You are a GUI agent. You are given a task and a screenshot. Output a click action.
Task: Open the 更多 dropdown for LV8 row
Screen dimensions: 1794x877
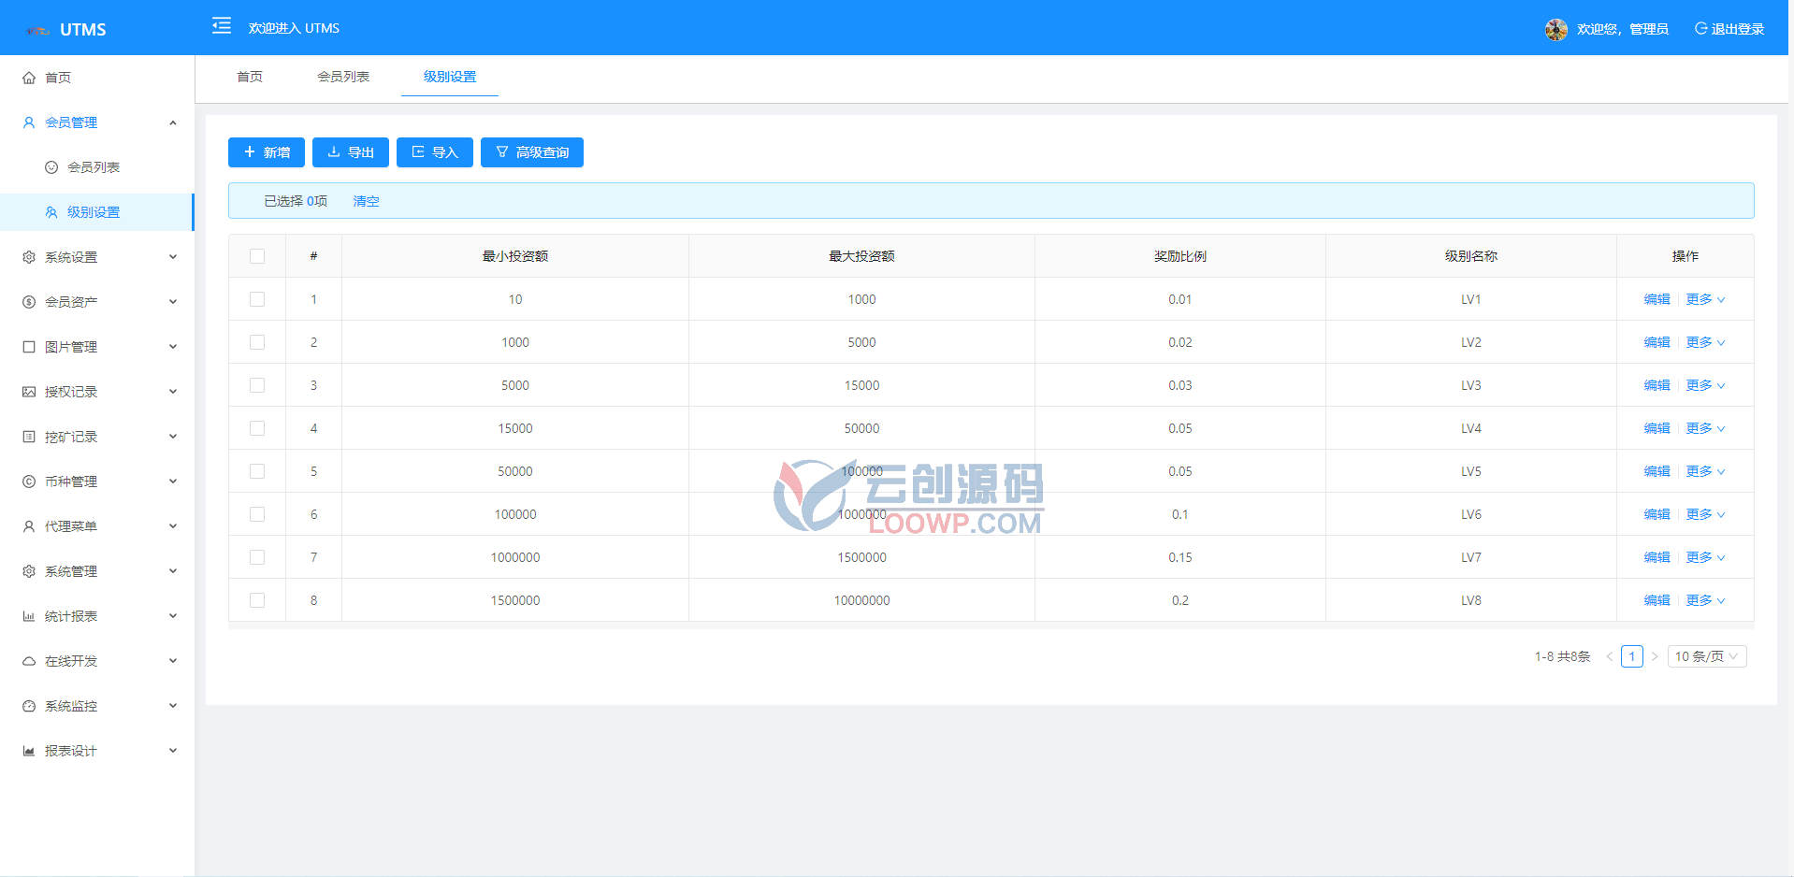1705,600
